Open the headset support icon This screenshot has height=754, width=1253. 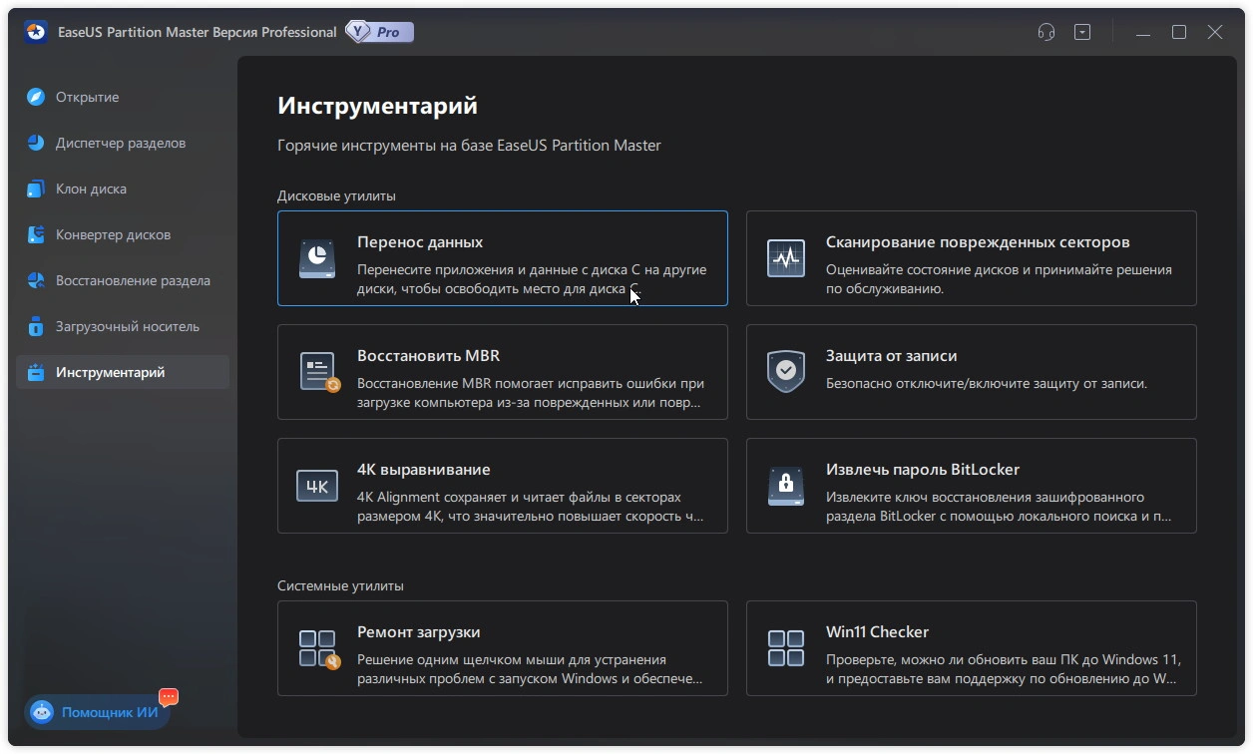[1046, 32]
